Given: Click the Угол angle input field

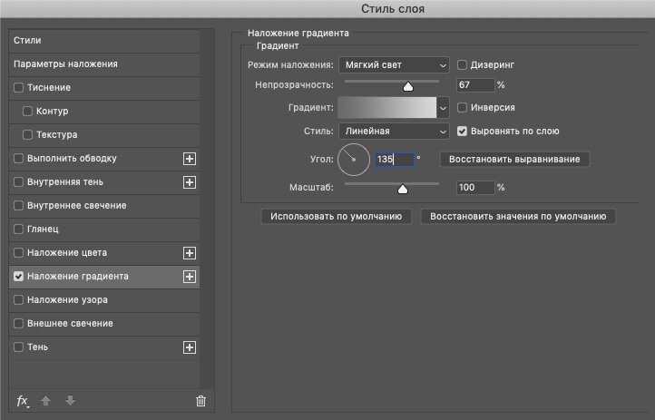Looking at the screenshot, I should pos(394,159).
